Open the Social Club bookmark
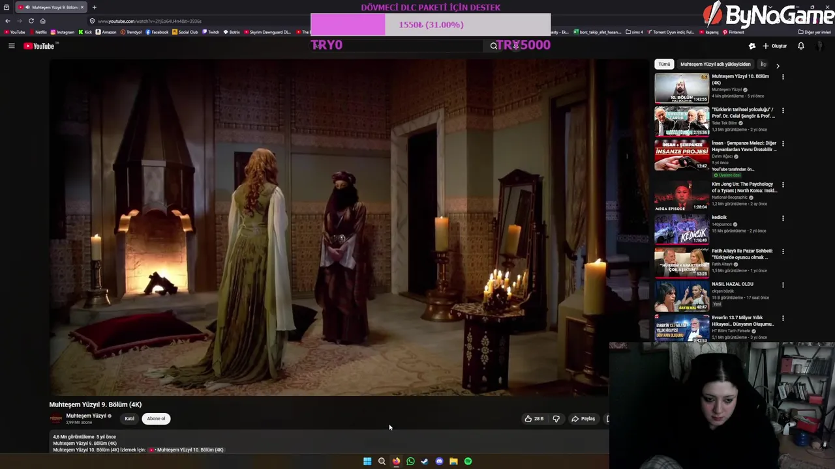This screenshot has height=469, width=835. [x=185, y=32]
